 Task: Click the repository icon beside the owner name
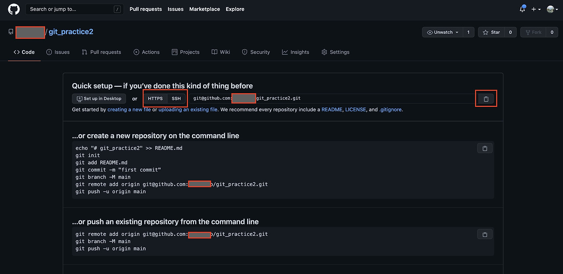click(x=11, y=32)
